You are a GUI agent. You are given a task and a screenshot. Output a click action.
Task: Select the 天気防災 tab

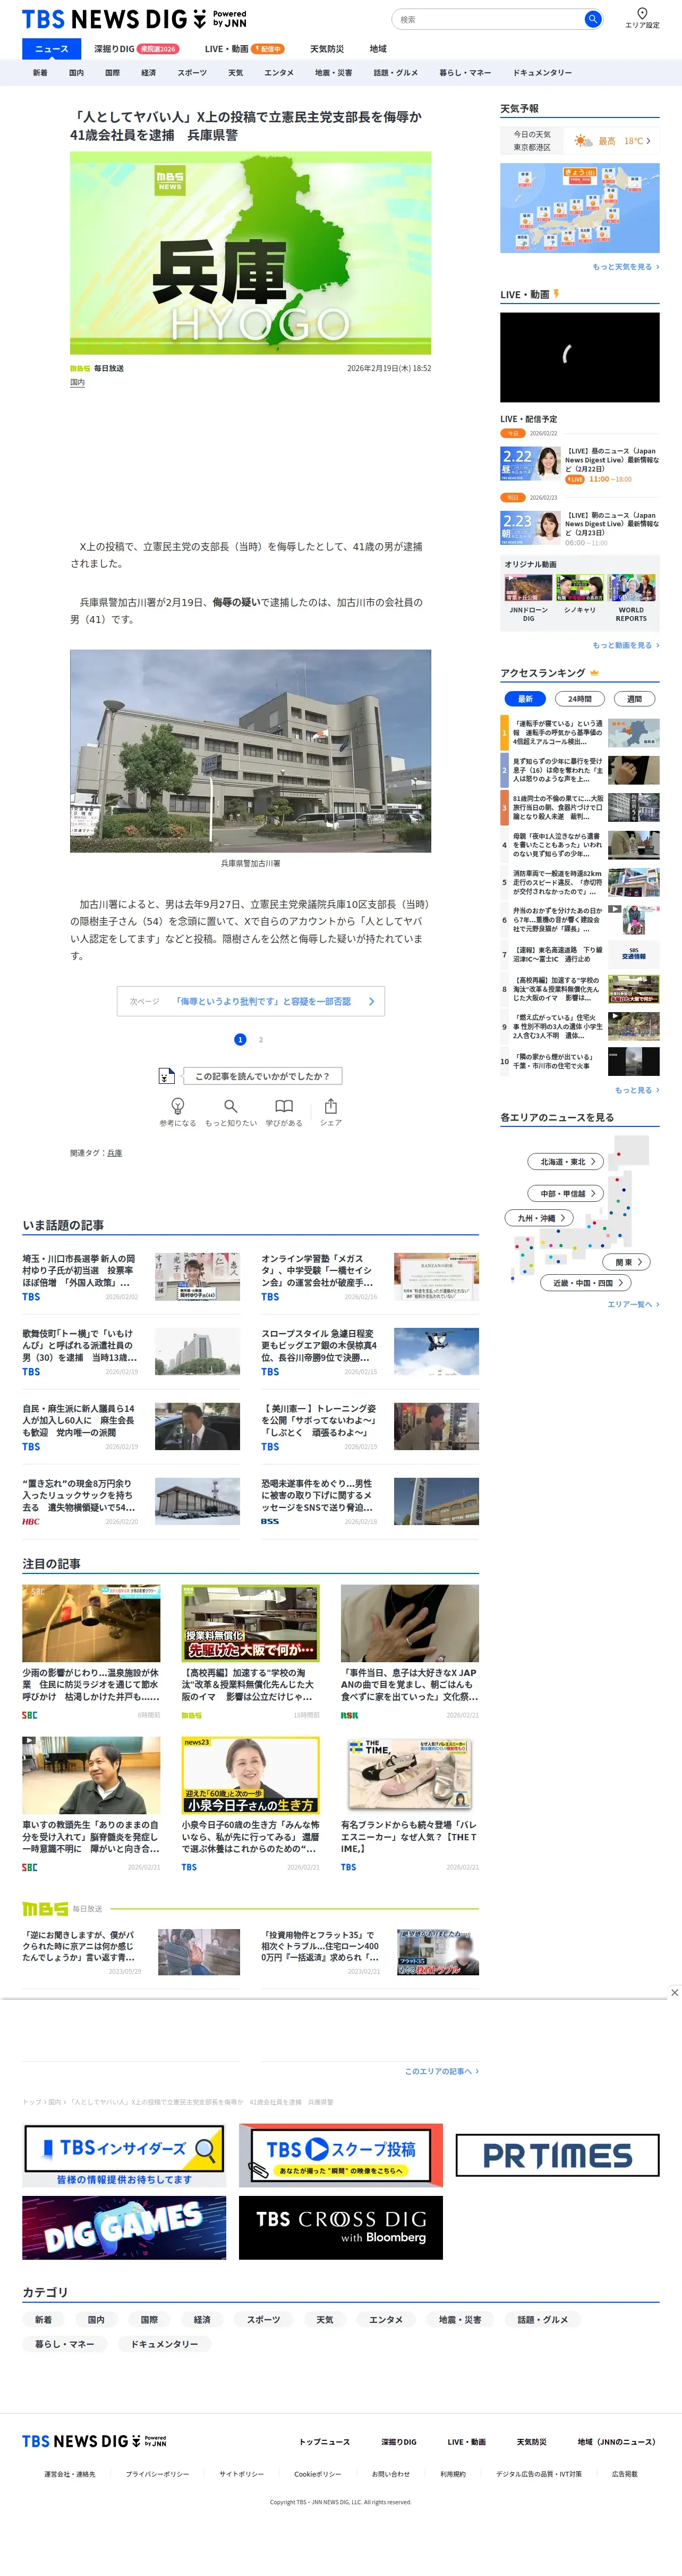click(x=327, y=48)
